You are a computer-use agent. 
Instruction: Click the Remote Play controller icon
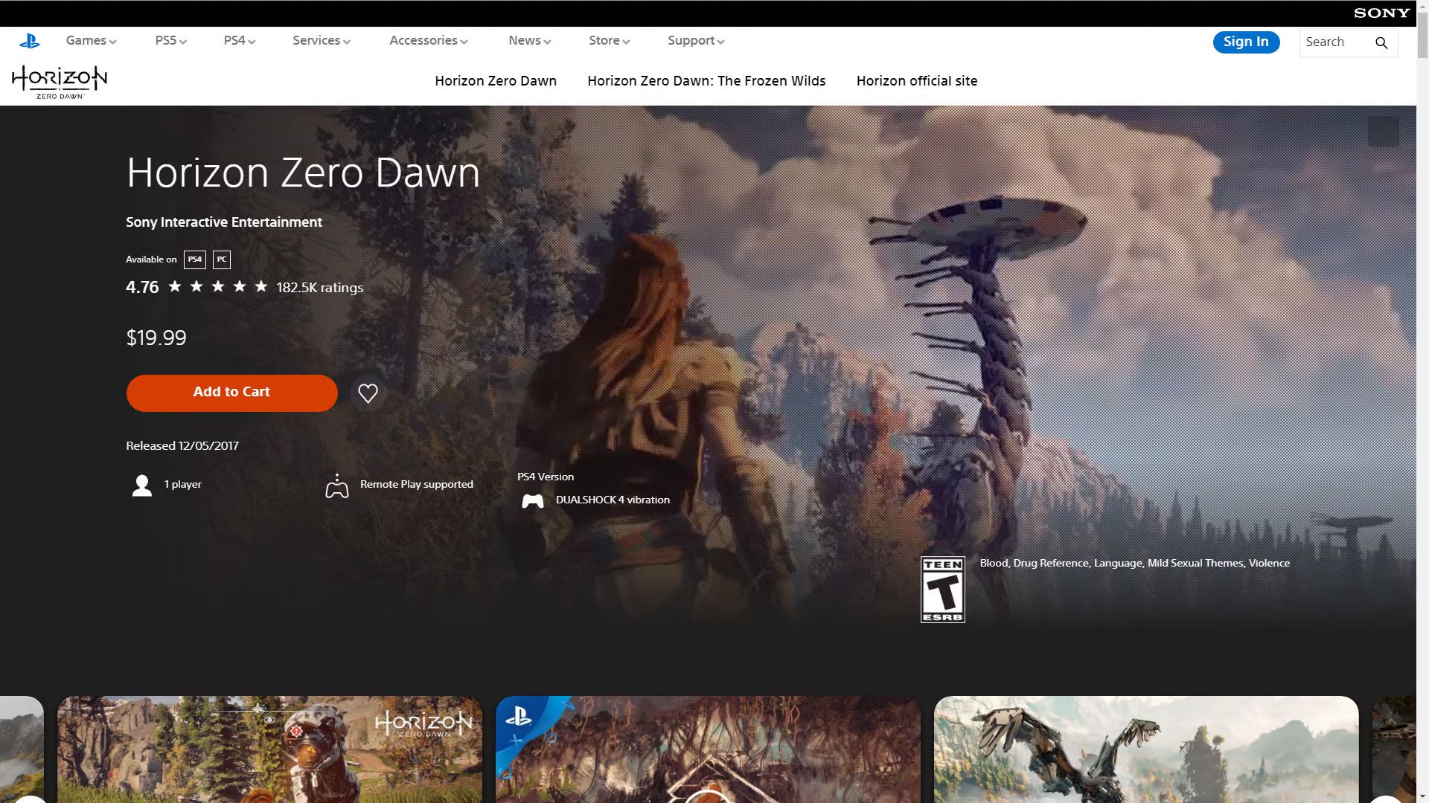coord(337,486)
